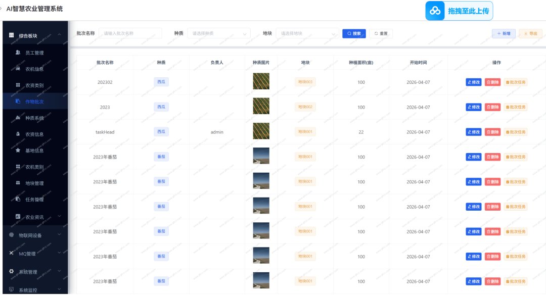Open 基地信息 menu item
Screen dimensions: 546x295
[x=34, y=151]
